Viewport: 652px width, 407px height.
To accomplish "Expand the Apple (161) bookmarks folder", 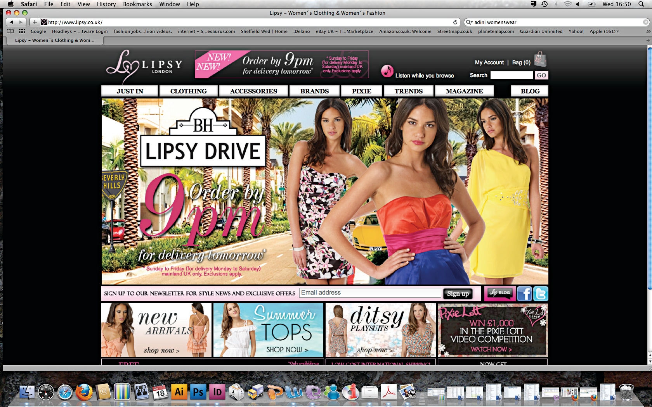I will tap(604, 31).
